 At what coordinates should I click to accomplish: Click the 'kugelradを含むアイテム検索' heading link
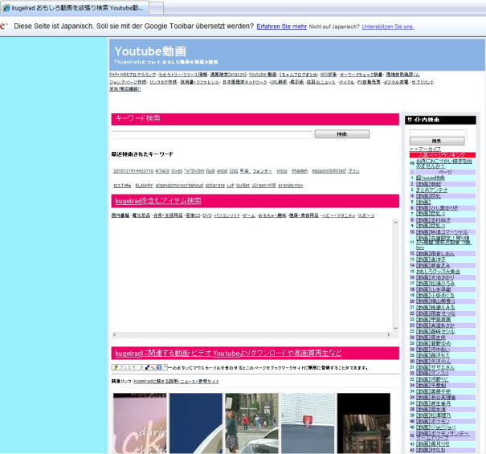point(158,201)
